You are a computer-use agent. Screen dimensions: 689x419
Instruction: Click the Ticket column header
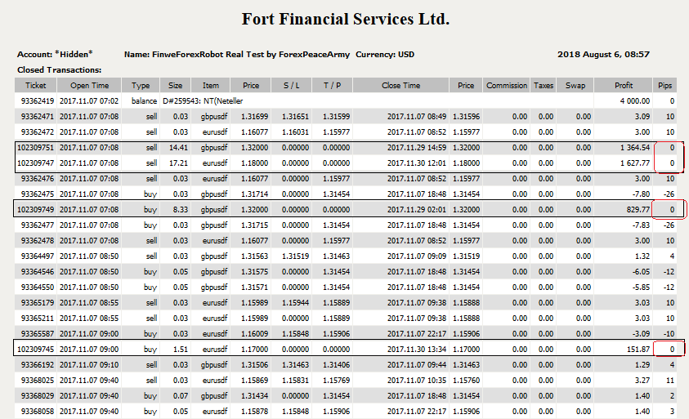click(x=36, y=86)
